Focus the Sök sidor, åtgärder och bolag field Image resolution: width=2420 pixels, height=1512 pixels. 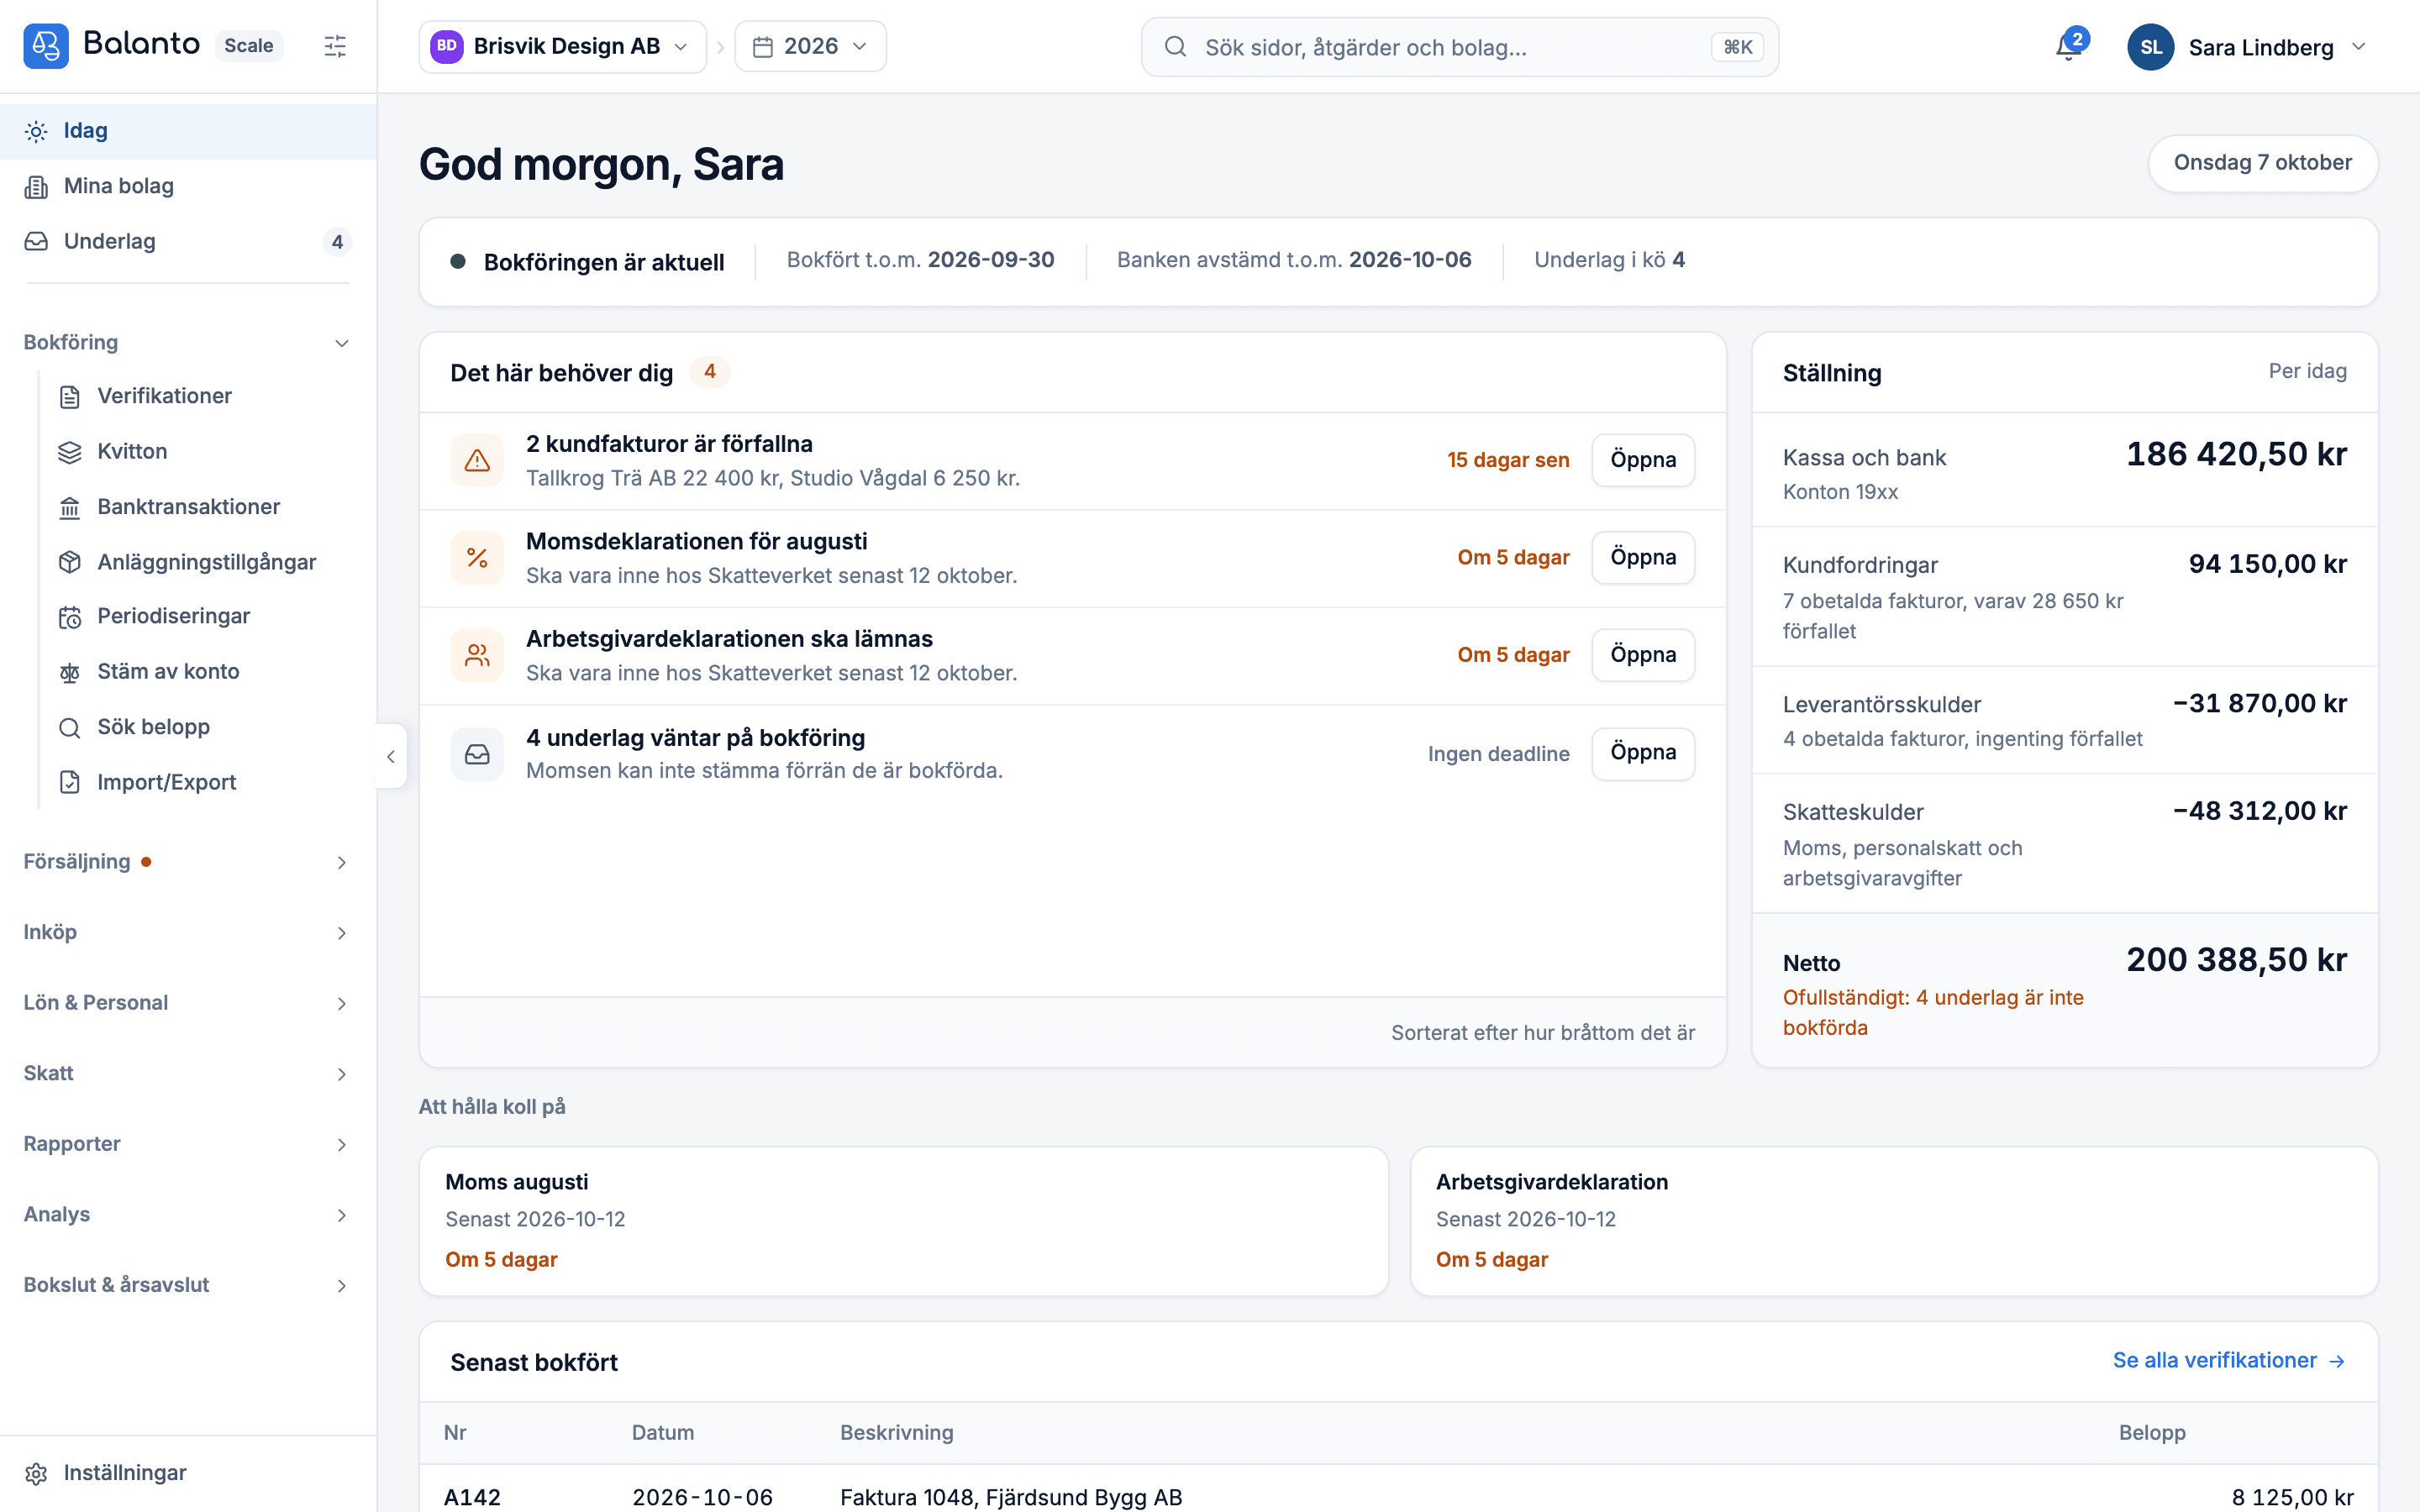(1459, 47)
